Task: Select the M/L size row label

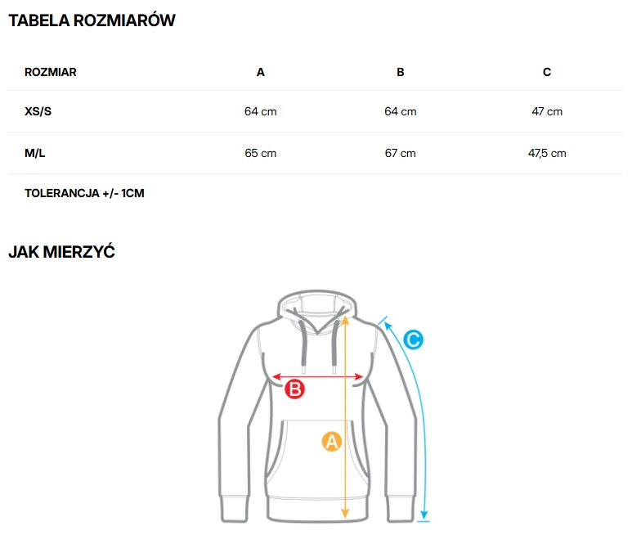Action: (36, 153)
